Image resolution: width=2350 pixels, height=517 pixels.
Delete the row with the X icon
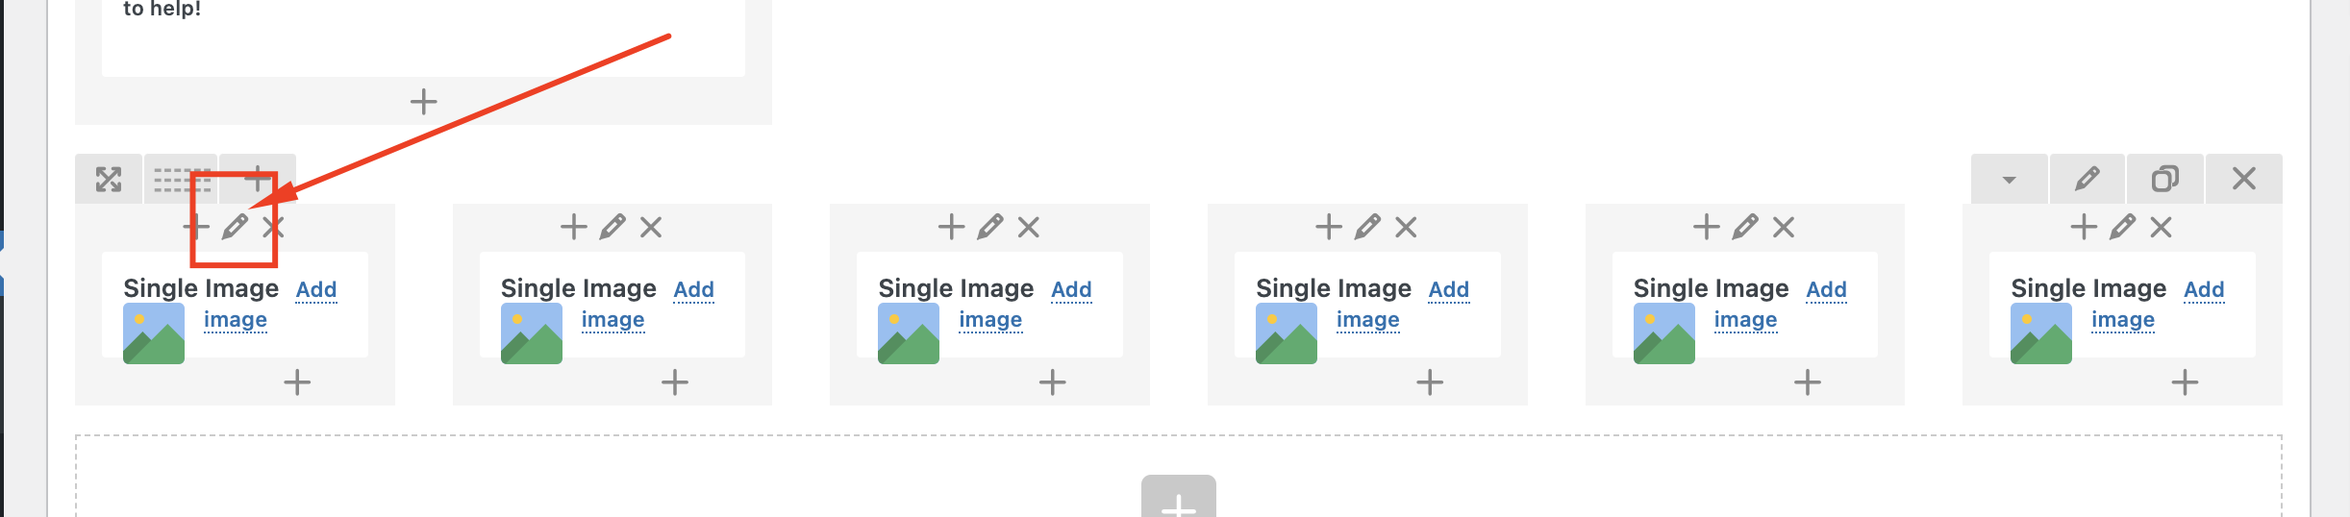[x=2243, y=179]
